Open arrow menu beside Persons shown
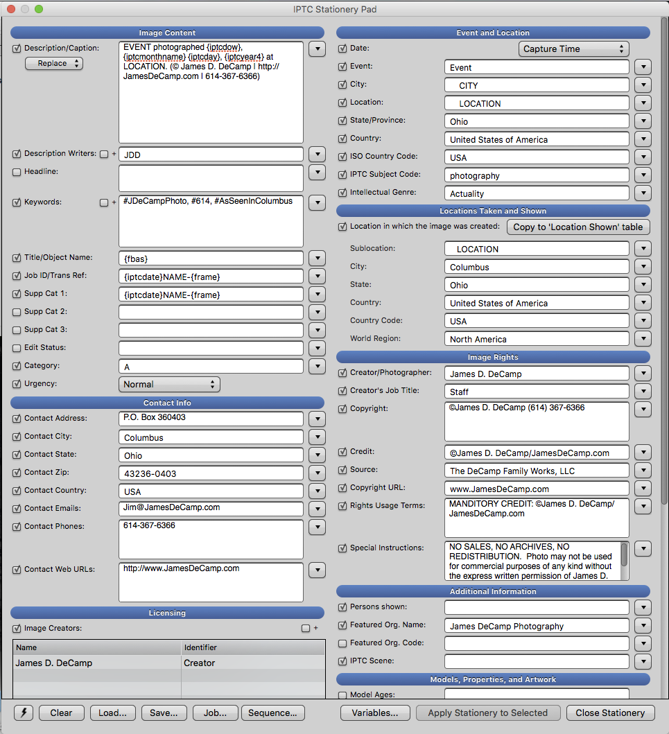Viewport: 669px width, 734px height. (x=643, y=607)
